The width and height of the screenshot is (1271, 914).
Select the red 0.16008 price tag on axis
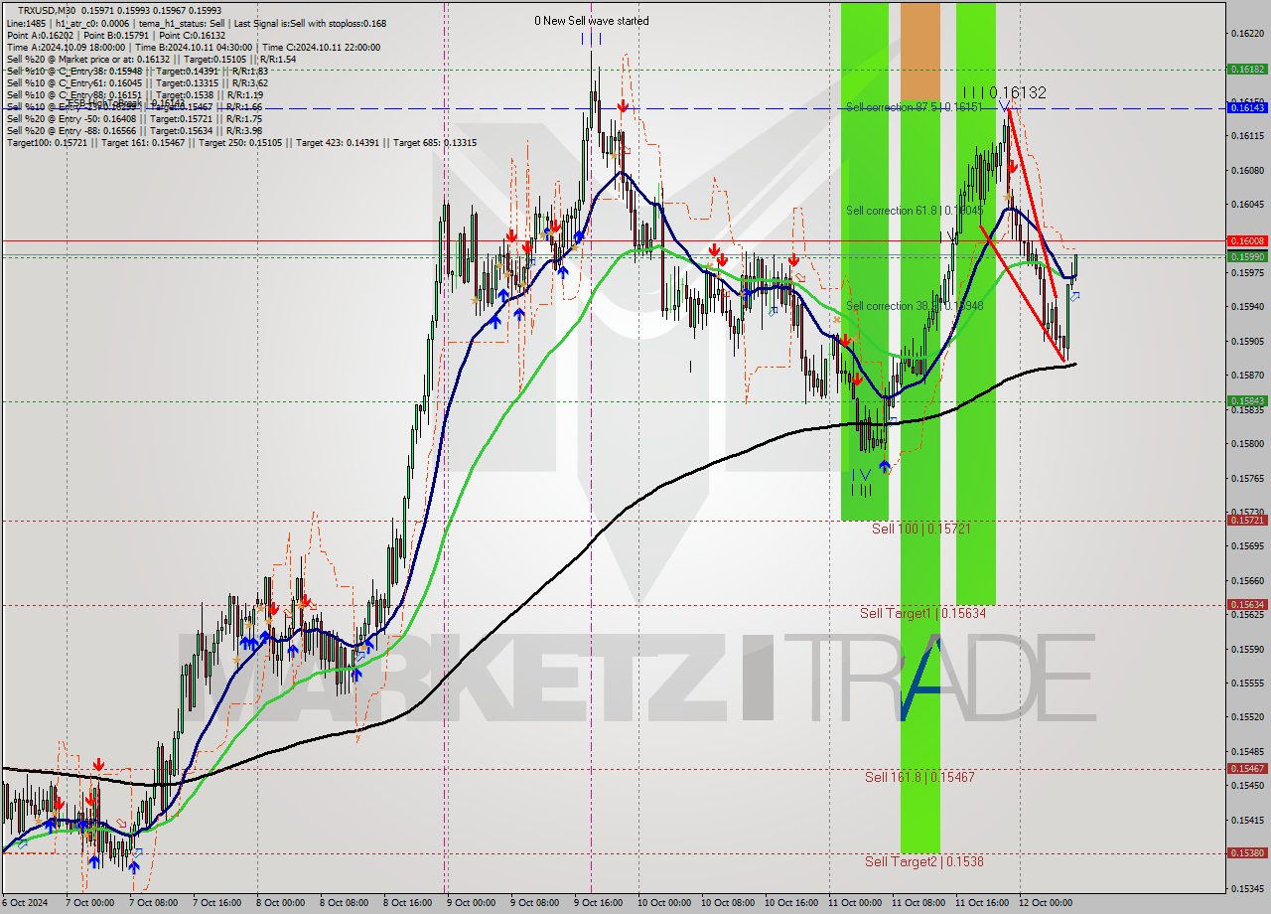1247,240
